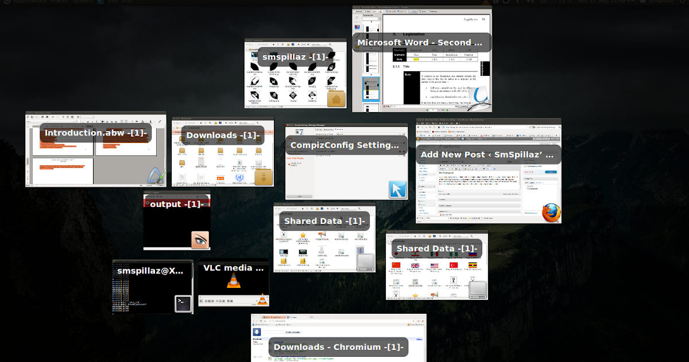Click large VLC cone in VLC media window
The image size is (689, 362).
point(233,281)
